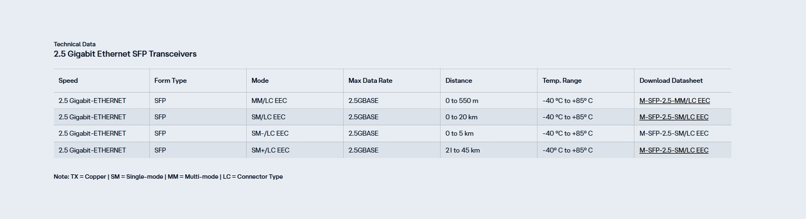
Task: Click the Technical Data label above the heading
Action: tap(75, 44)
